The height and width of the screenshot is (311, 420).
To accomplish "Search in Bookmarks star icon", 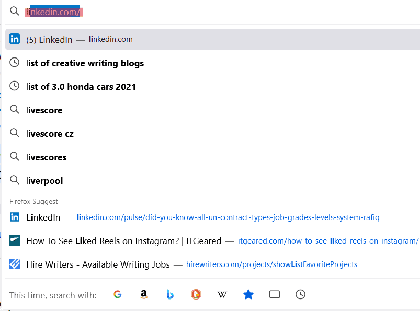I will click(248, 294).
